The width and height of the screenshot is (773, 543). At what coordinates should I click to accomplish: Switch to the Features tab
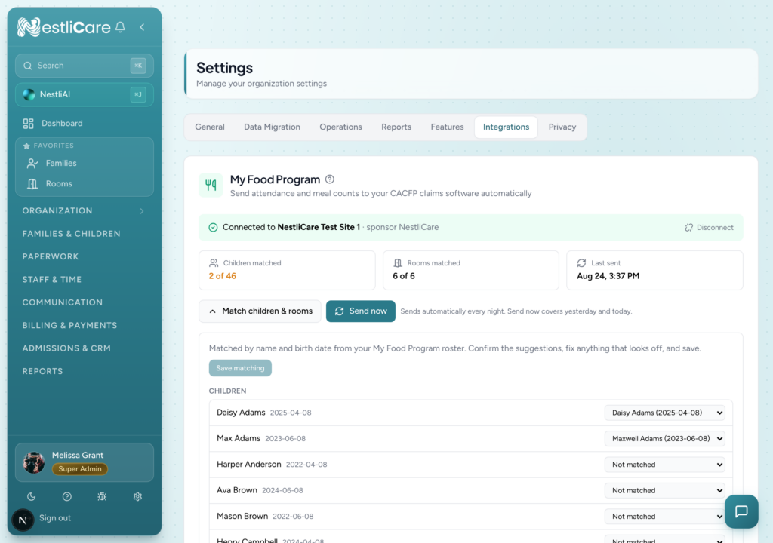pyautogui.click(x=447, y=127)
